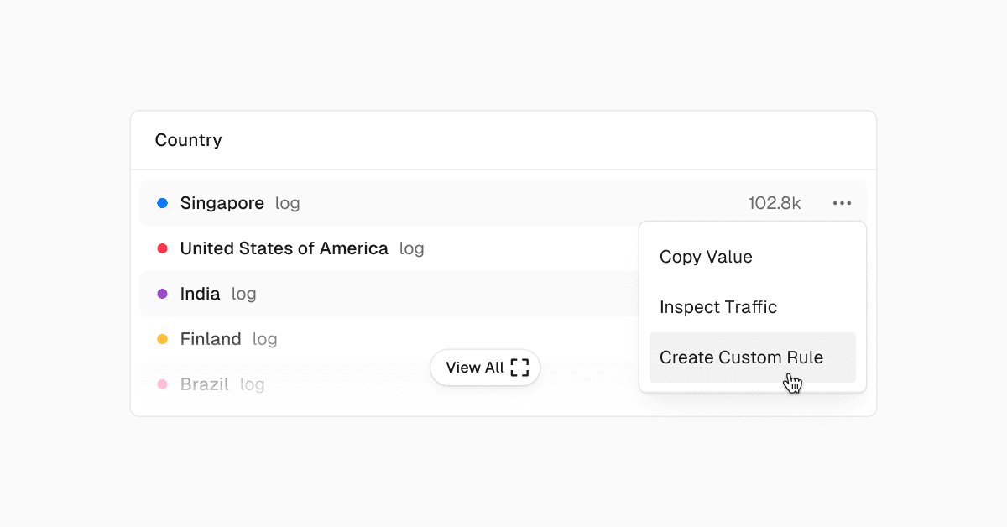Click the pink dot beside Brazil
Viewport: 1007px width, 527px height.
[x=163, y=384]
